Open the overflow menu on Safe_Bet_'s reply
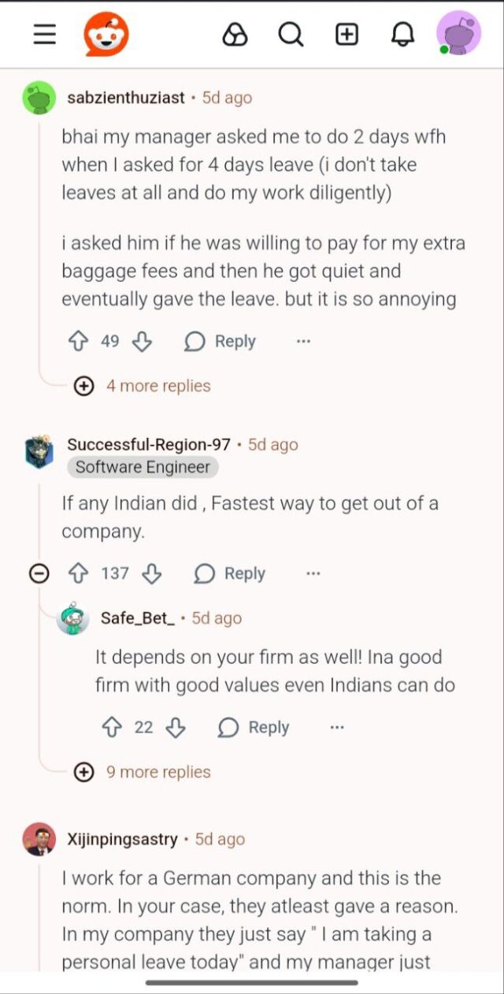This screenshot has width=504, height=994. [x=336, y=727]
